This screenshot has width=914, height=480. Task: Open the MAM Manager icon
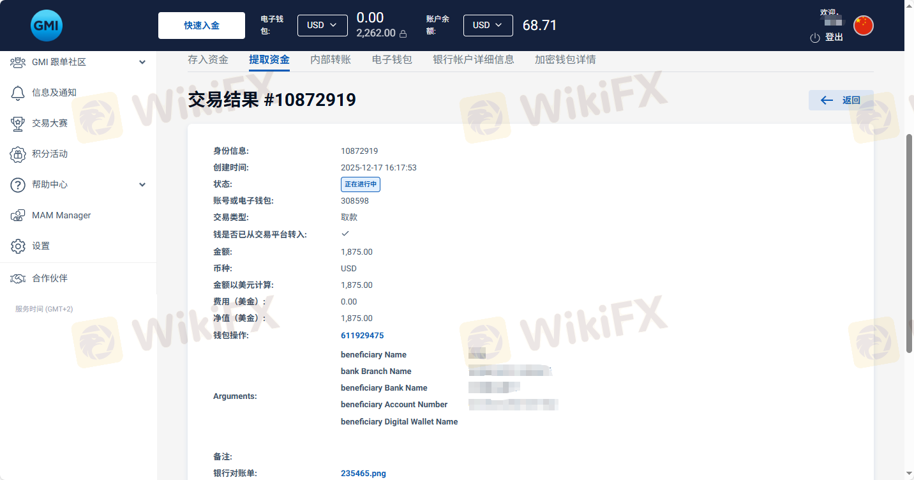[18, 215]
